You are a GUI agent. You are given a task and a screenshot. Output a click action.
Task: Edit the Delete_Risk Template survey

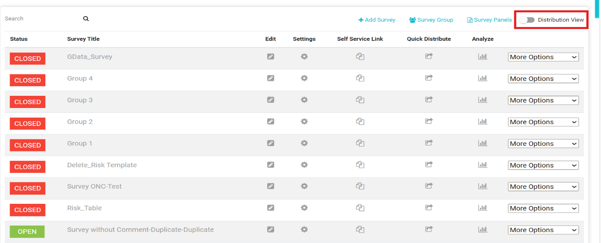click(271, 165)
